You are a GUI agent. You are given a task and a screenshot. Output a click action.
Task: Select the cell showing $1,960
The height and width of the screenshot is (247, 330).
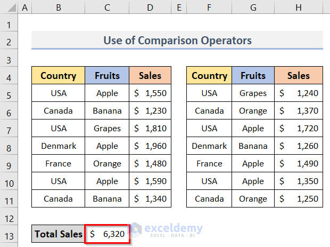coord(150,146)
